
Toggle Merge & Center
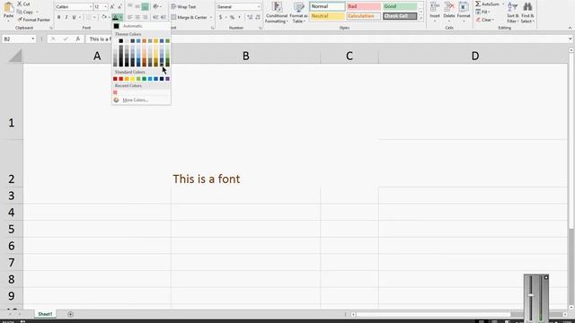pos(190,17)
